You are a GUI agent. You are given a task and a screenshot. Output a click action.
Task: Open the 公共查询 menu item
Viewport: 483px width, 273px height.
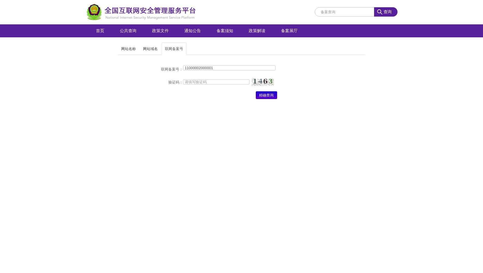[x=128, y=31]
